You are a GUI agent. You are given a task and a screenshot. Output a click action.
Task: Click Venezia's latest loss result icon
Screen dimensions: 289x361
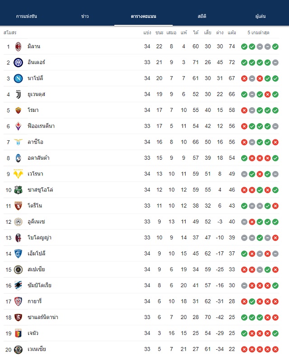[x=275, y=349]
